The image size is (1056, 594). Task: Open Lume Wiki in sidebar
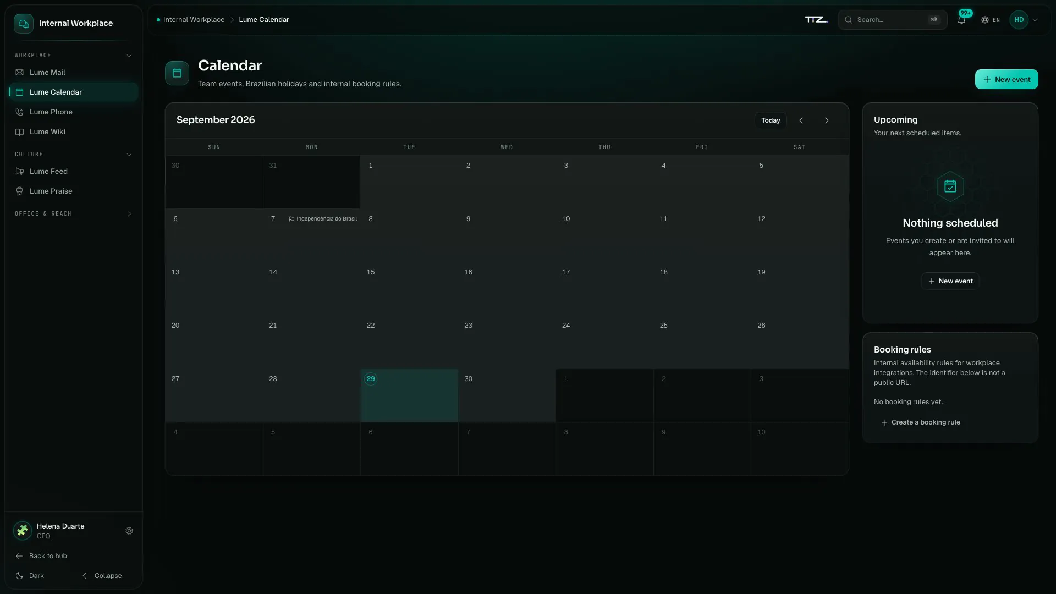click(x=74, y=131)
